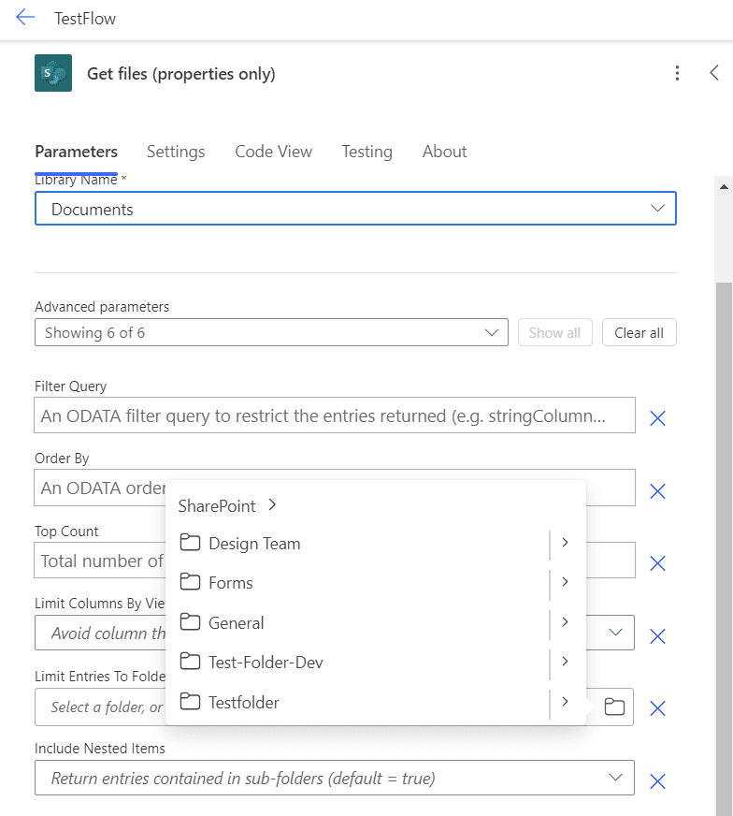The width and height of the screenshot is (733, 816).
Task: Click the TestFlow title text
Action: click(x=85, y=19)
